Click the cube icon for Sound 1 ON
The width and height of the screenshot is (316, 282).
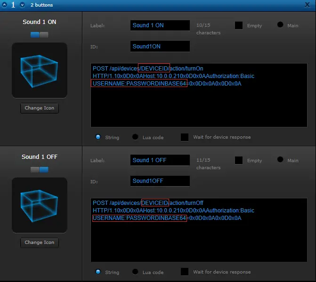click(x=40, y=70)
